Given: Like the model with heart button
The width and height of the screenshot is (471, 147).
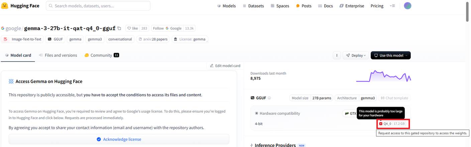Looking at the screenshot, I should pyautogui.click(x=132, y=28).
